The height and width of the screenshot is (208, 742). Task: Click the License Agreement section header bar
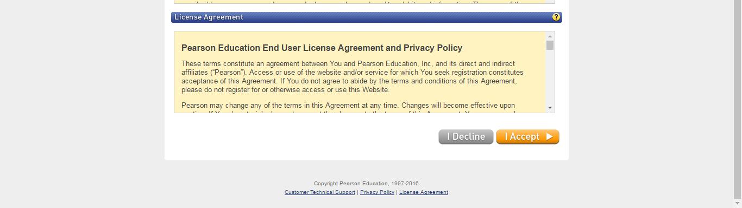(x=367, y=17)
